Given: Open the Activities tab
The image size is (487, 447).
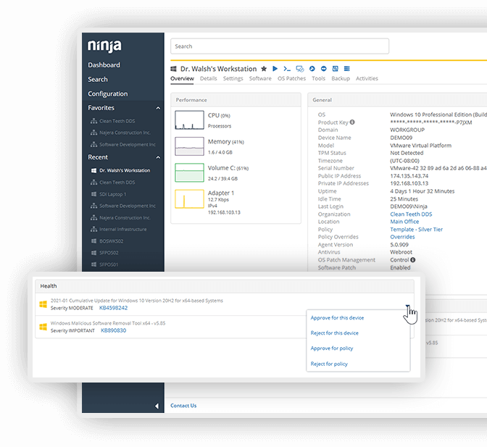Looking at the screenshot, I should [x=367, y=78].
